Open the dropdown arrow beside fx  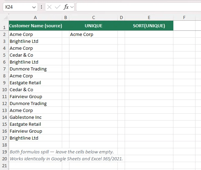tap(72, 7)
